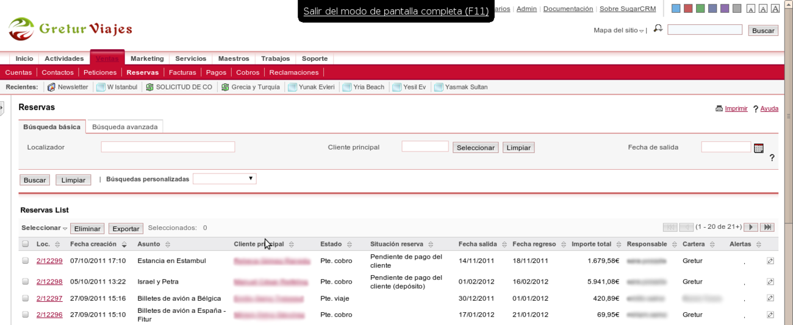Open the Actividades main tab

[64, 58]
